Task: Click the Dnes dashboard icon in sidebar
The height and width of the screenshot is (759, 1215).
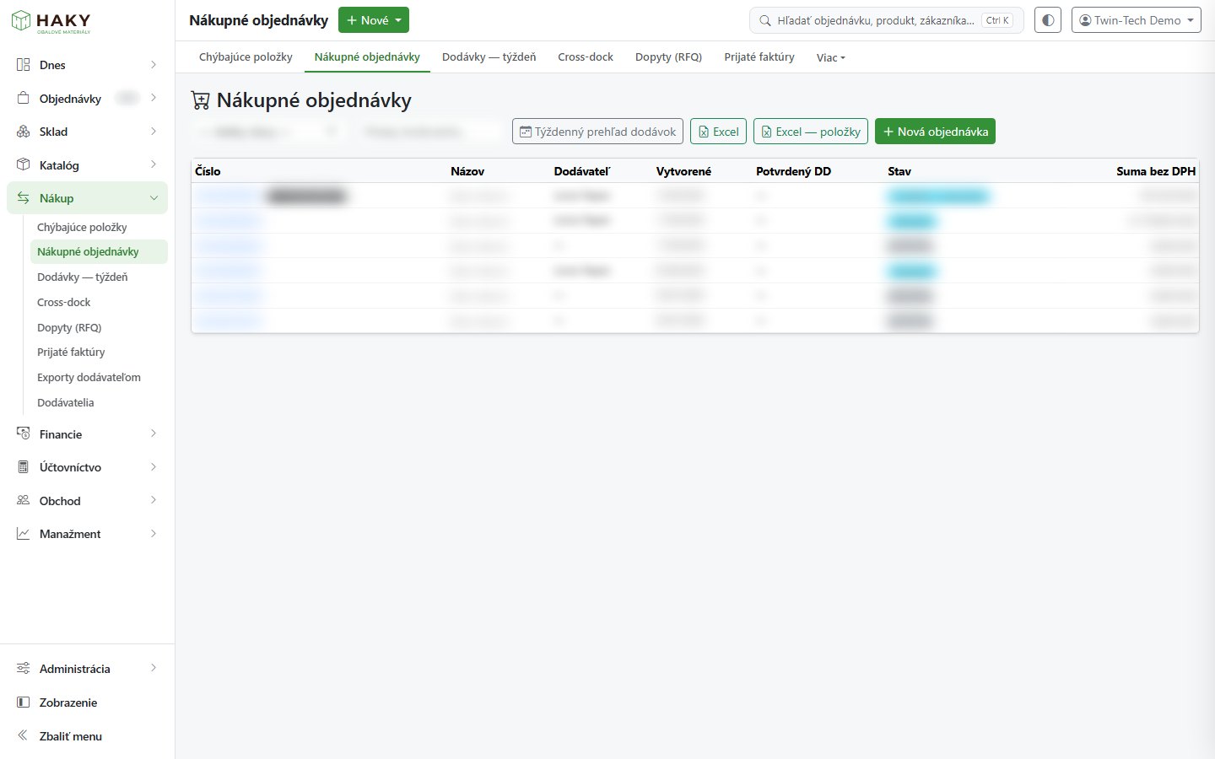Action: click(x=24, y=65)
